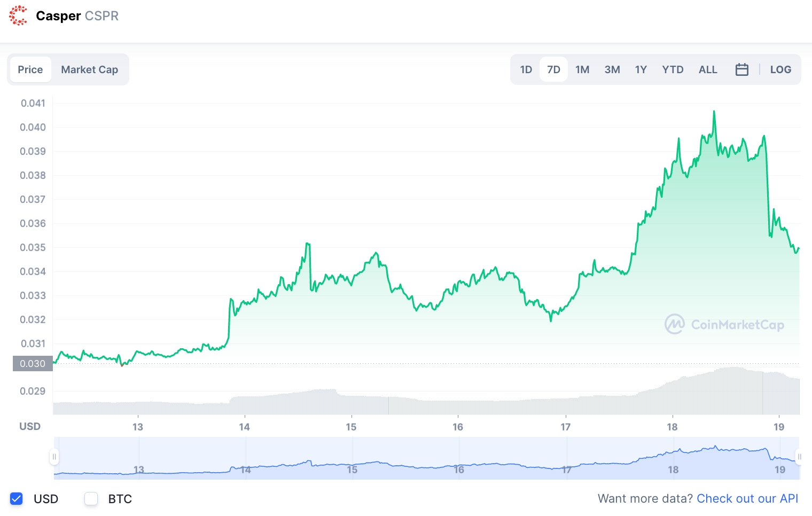Choose the 1Y time range
The height and width of the screenshot is (516, 812).
pyautogui.click(x=641, y=69)
